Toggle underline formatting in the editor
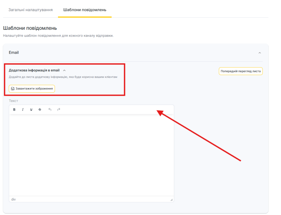 [x=31, y=110]
